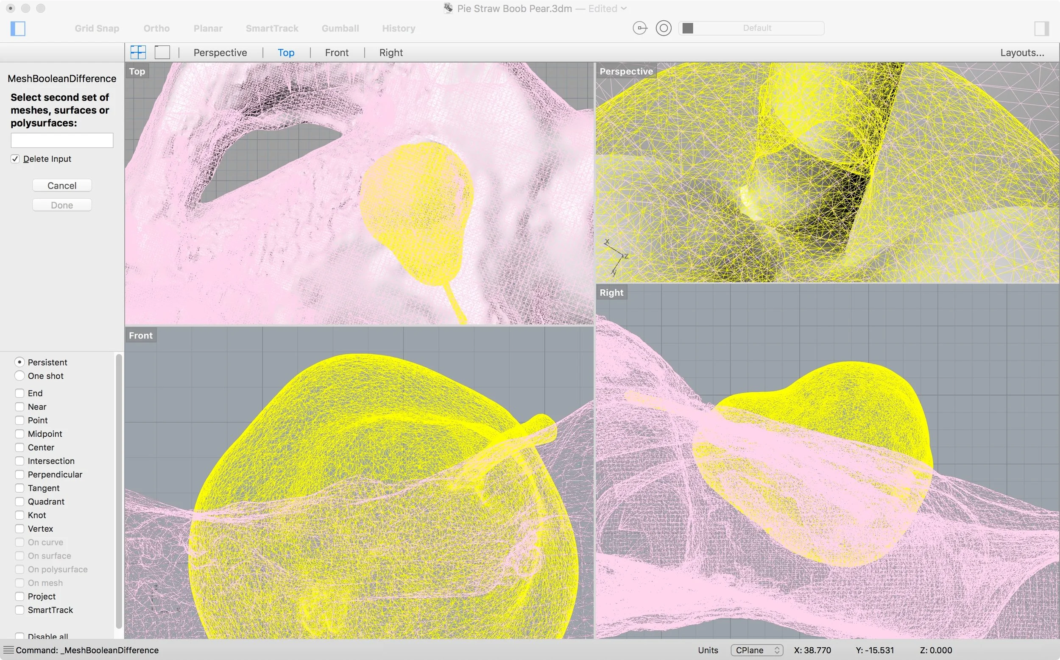This screenshot has height=660, width=1060.
Task: Click the concentric circles target icon
Action: 663,28
